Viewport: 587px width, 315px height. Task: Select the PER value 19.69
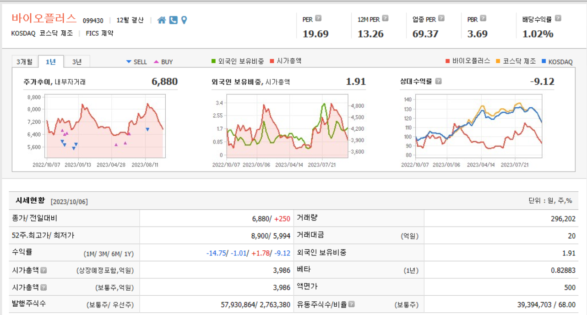pyautogui.click(x=315, y=34)
